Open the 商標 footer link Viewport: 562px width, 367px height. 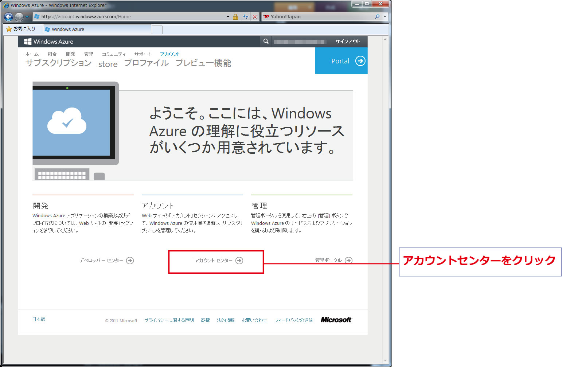205,320
